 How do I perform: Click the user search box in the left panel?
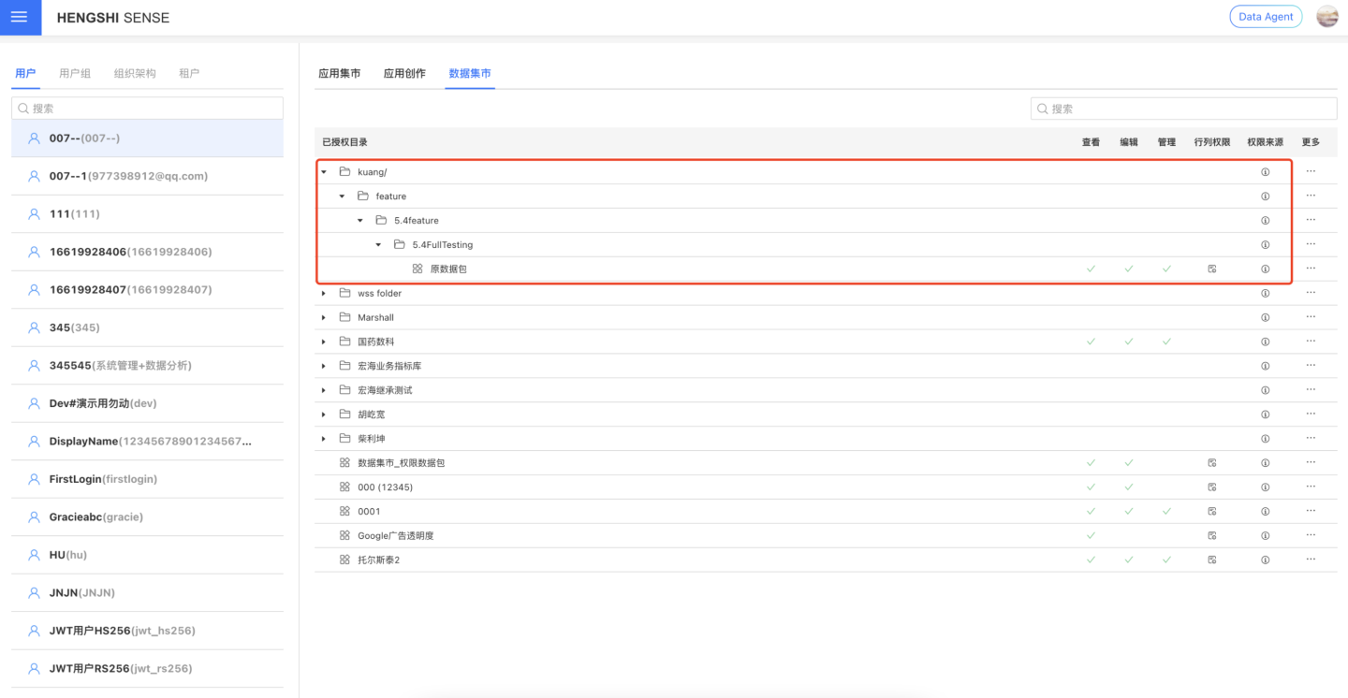tap(150, 109)
